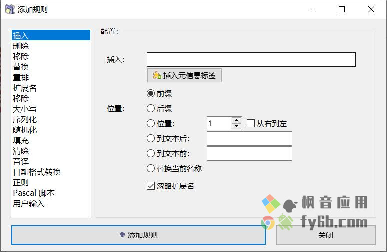This screenshot has width=387, height=252.
Task: Click the 插入 text input field
Action: 251,59
